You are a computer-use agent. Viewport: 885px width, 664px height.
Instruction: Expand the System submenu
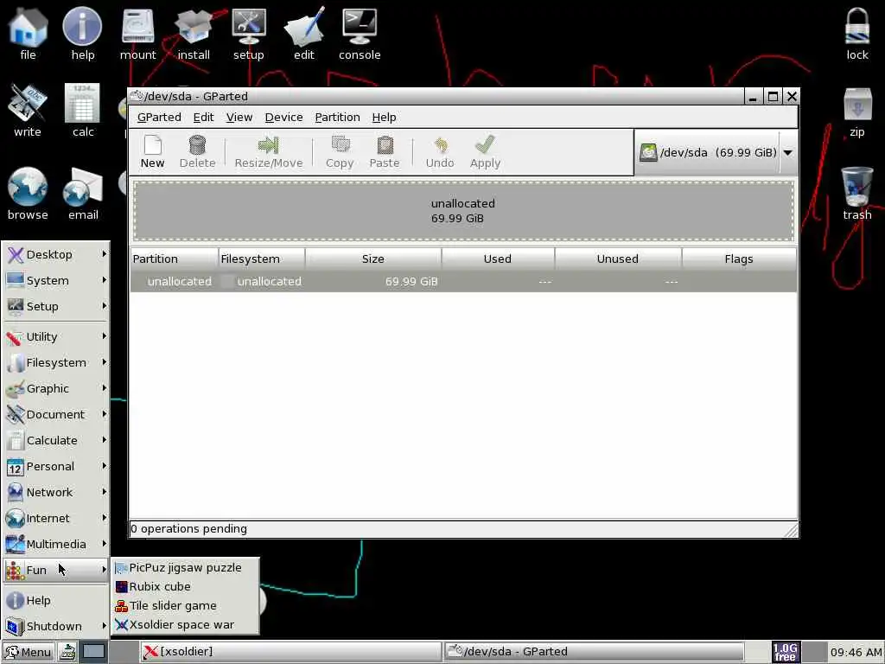[56, 281]
